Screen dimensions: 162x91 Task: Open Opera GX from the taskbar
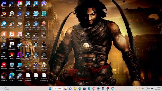click(x=94, y=88)
